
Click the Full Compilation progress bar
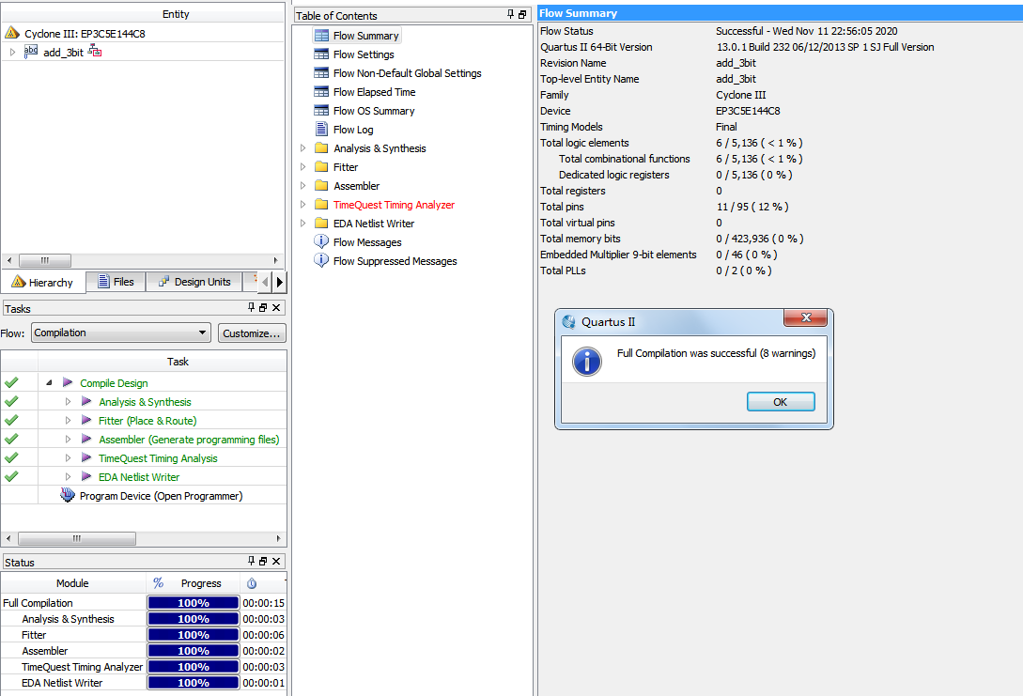(194, 603)
